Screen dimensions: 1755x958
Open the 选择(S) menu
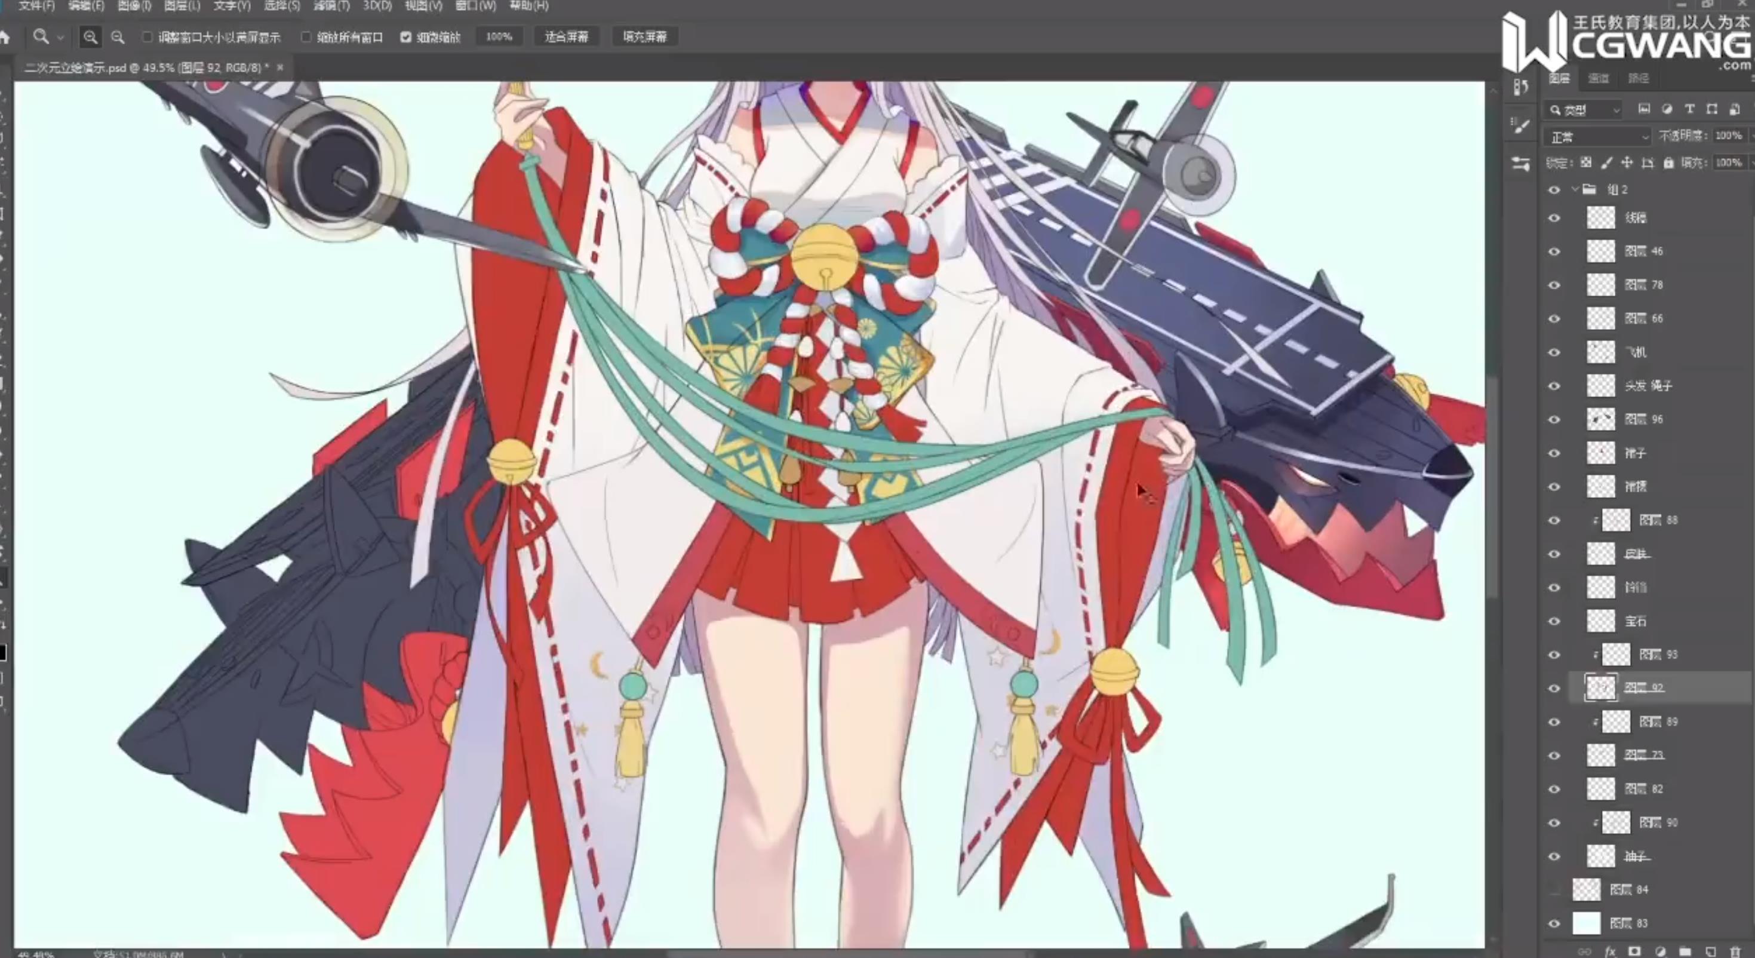pyautogui.click(x=281, y=5)
